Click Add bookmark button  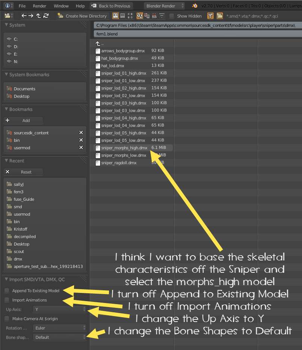click(x=23, y=120)
